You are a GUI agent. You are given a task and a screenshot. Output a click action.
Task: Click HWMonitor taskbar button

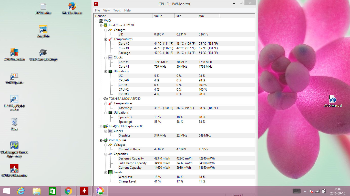pyautogui.click(x=84, y=191)
